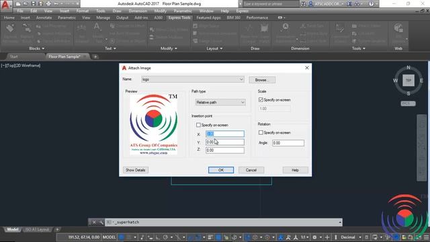Click the command line close X icon
This screenshot has width=430, height=242.
coord(94,223)
